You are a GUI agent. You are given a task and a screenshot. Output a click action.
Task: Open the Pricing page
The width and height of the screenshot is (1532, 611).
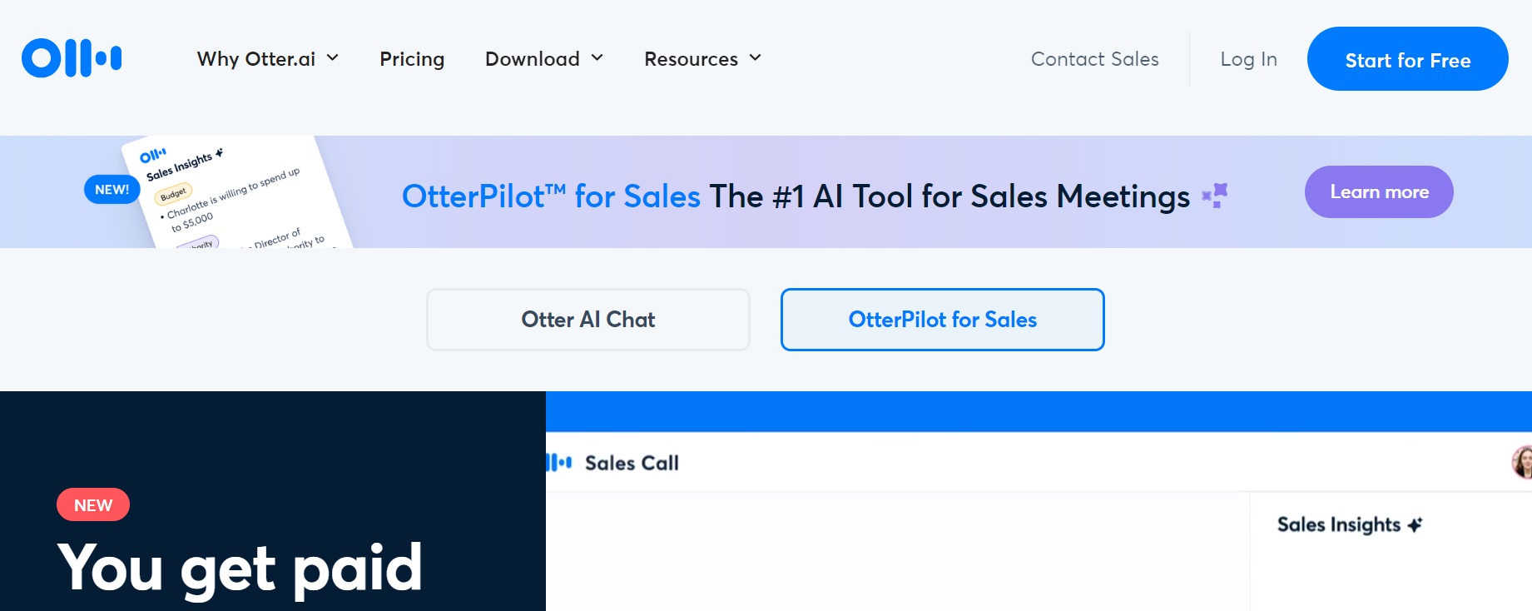412,59
